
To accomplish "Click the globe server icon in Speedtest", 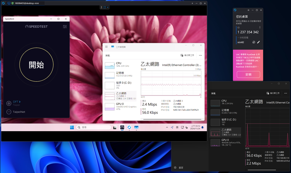I will [x=9, y=103].
